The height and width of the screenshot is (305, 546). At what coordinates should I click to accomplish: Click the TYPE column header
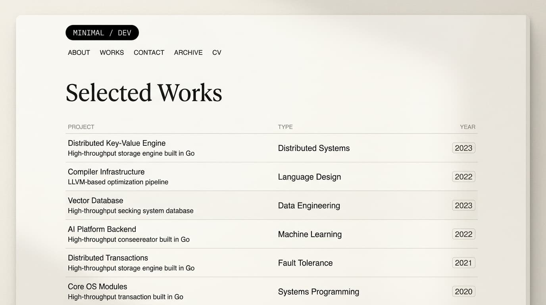285,127
